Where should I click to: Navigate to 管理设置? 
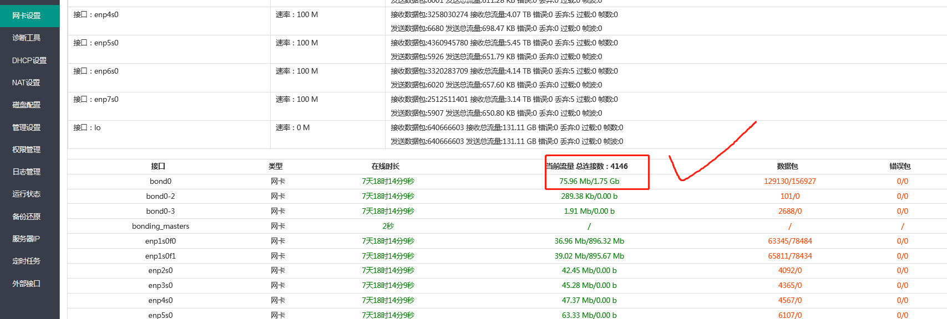(27, 127)
